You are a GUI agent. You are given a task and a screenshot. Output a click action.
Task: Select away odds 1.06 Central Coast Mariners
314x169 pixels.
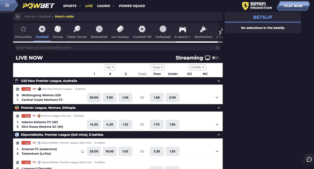click(125, 98)
